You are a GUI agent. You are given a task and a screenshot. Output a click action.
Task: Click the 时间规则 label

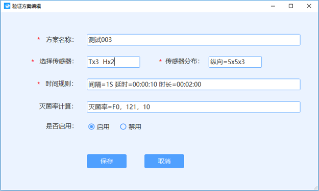[59, 84]
